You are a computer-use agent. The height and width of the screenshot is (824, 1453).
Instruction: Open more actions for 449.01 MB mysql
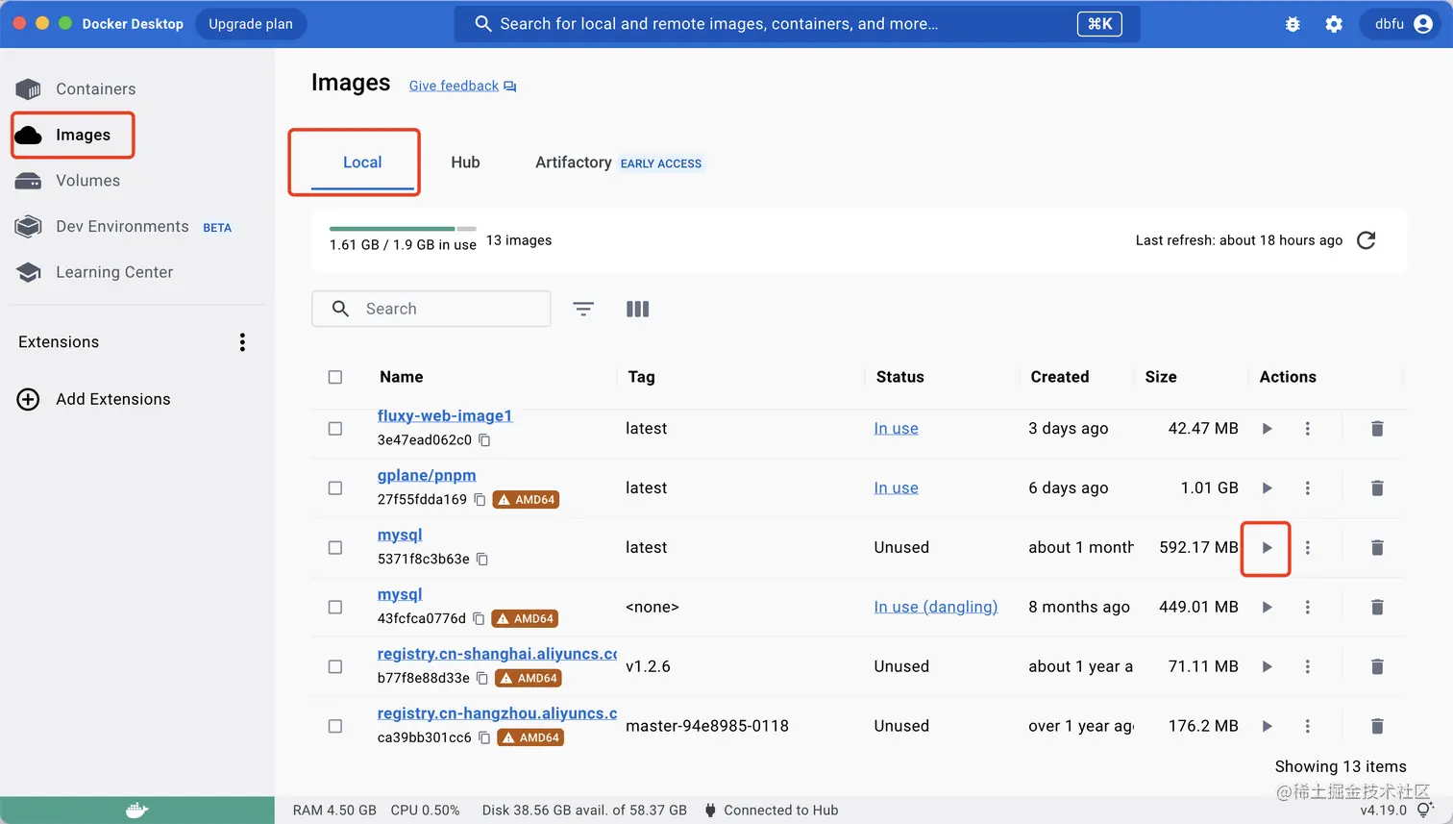pos(1307,608)
